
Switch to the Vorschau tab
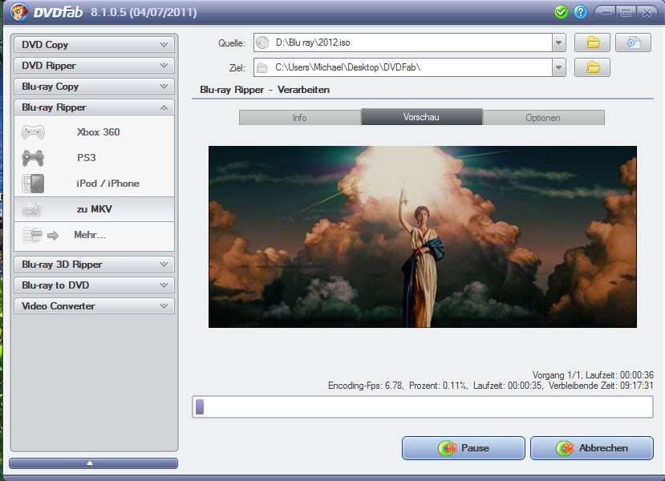pos(422,117)
